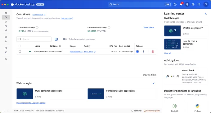Screen dimensions: 211x113
Task: Click View all under Walkthroughs in Learning center
Action: [x=168, y=53]
